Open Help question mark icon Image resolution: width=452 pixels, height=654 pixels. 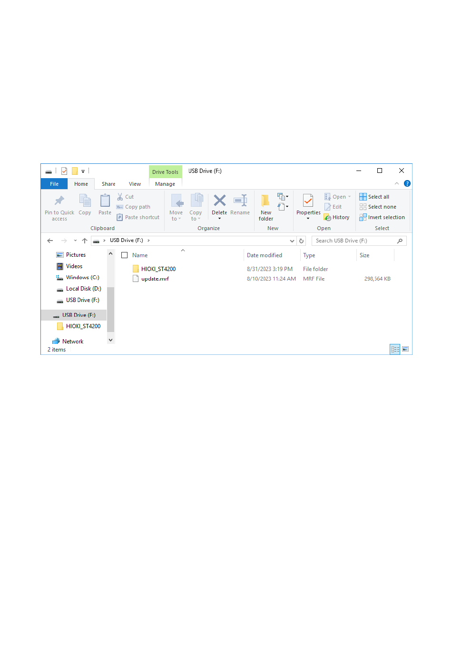tap(407, 183)
